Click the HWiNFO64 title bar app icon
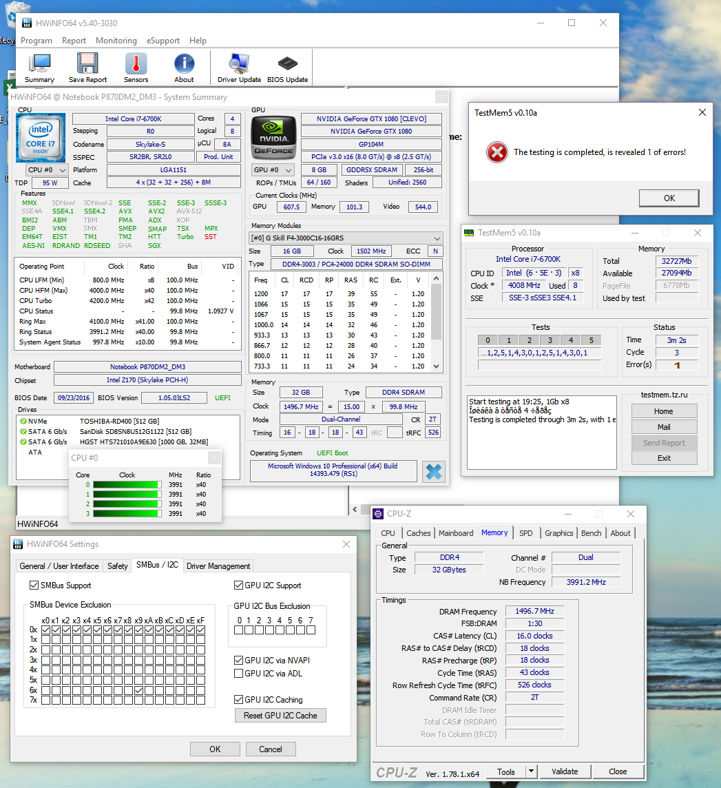 [27, 23]
